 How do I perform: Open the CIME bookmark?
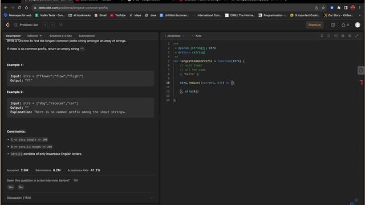(240, 15)
